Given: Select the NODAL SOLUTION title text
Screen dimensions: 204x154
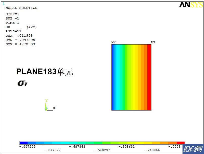Looking at the screenshot, I should tap(21, 8).
